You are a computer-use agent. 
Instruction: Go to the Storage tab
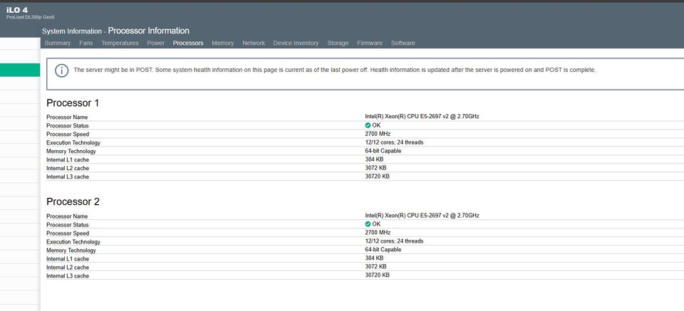tap(338, 43)
